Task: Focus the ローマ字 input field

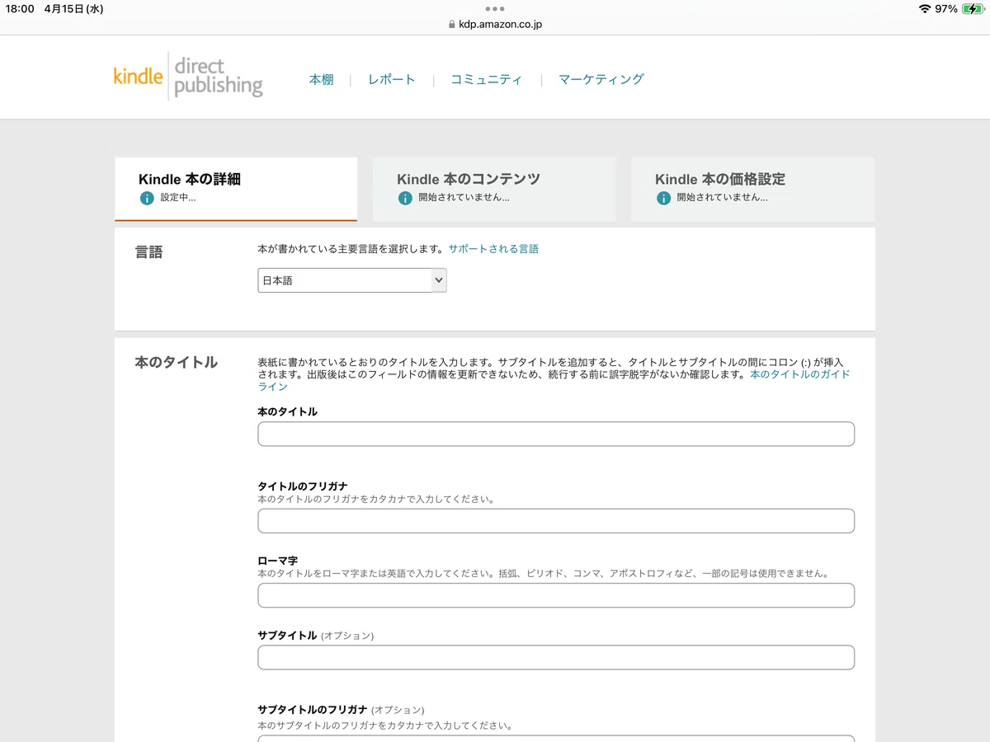Action: [556, 595]
